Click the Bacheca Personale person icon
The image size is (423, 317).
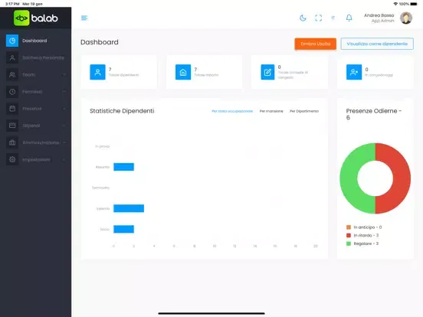(12, 57)
